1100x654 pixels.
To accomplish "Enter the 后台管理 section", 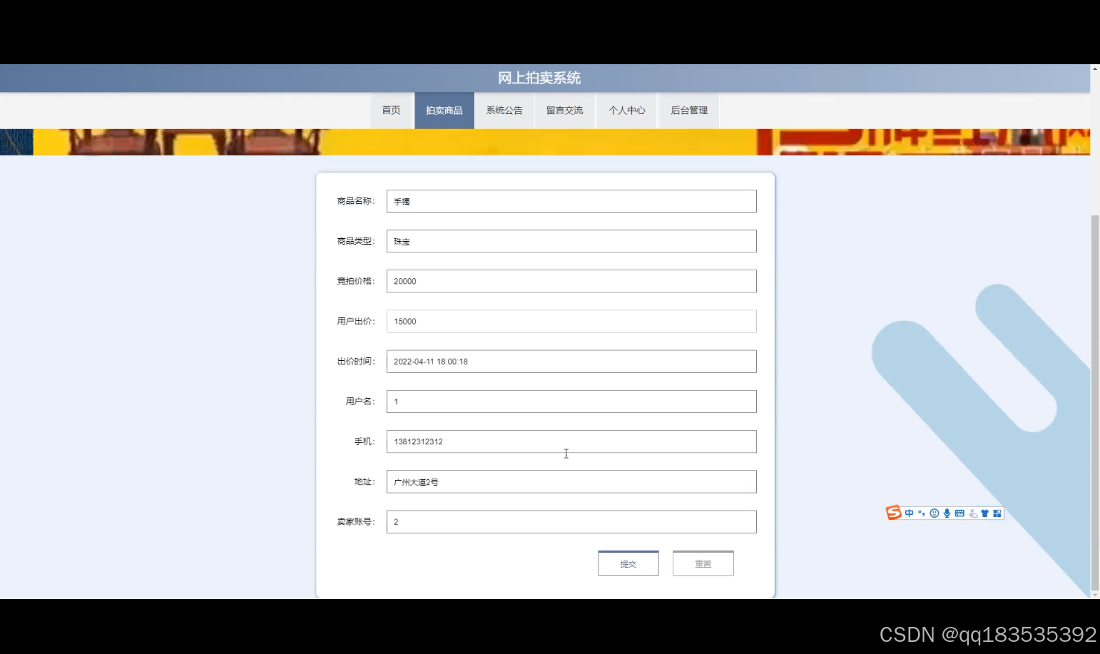I will click(x=688, y=111).
